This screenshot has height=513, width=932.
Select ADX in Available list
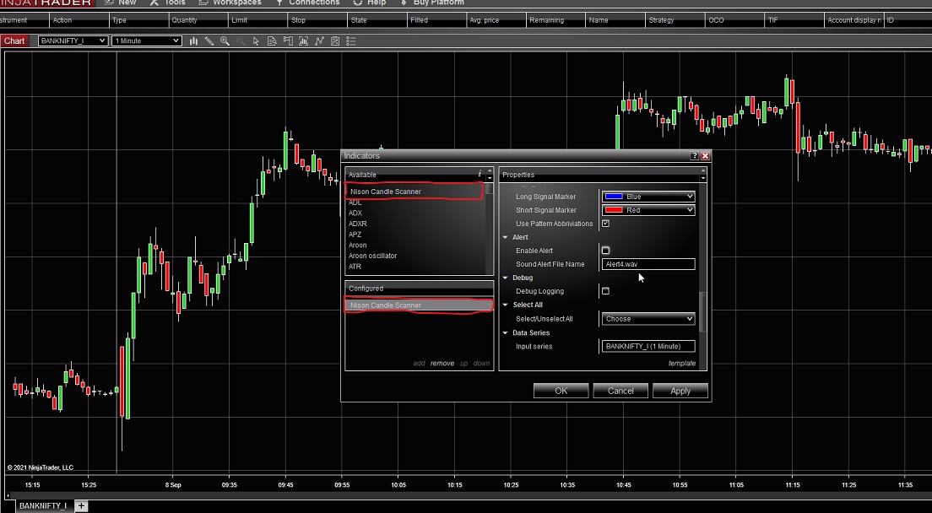(x=355, y=213)
